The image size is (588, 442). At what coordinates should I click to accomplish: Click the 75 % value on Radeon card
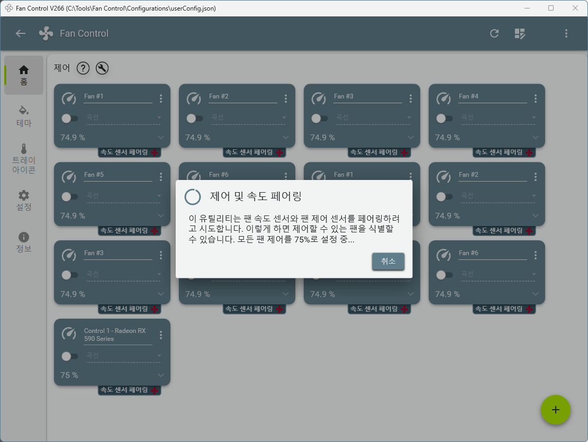[69, 375]
